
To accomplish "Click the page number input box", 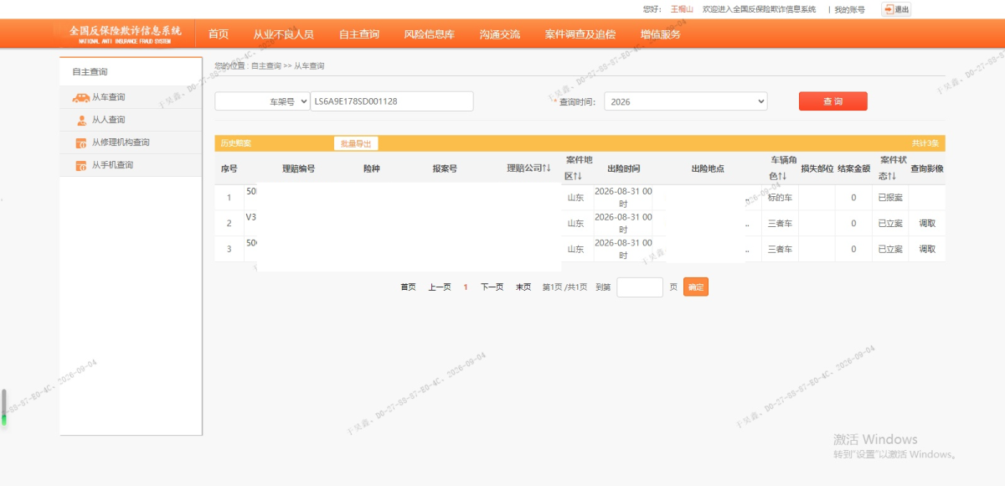I will (640, 287).
